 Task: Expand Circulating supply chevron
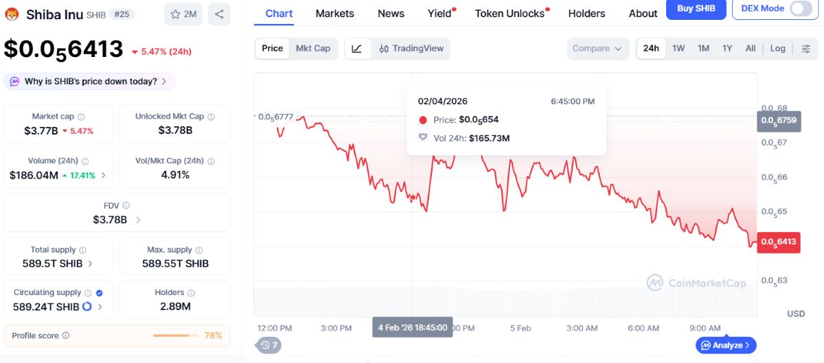point(100,307)
